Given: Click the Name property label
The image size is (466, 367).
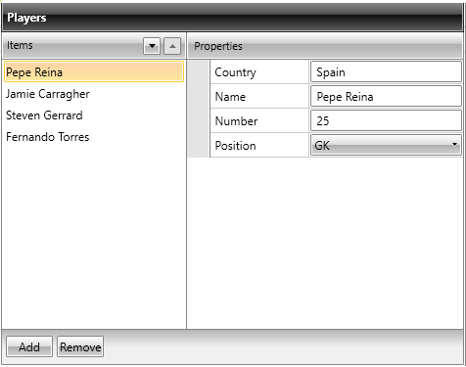Looking at the screenshot, I should coord(230,97).
